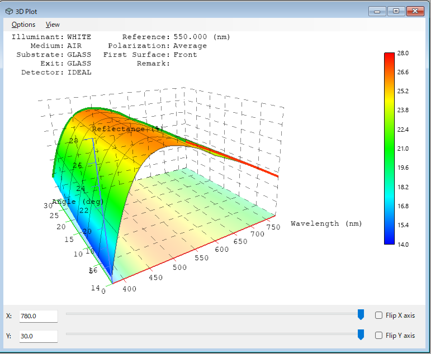Click the Y value input field
The width and height of the screenshot is (431, 354).
click(39, 336)
